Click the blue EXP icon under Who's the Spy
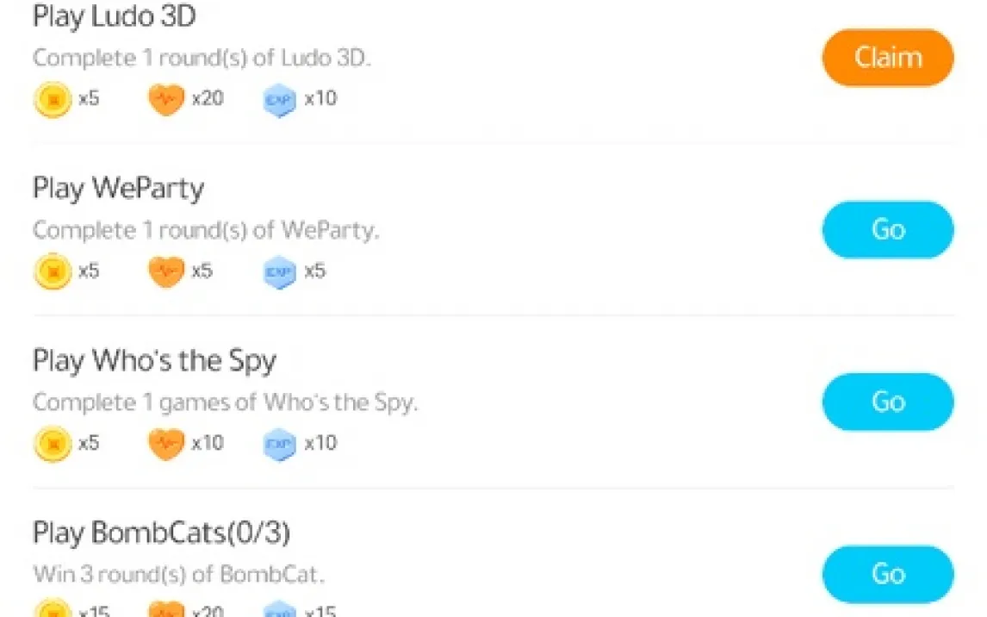The height and width of the screenshot is (617, 987). 280,444
